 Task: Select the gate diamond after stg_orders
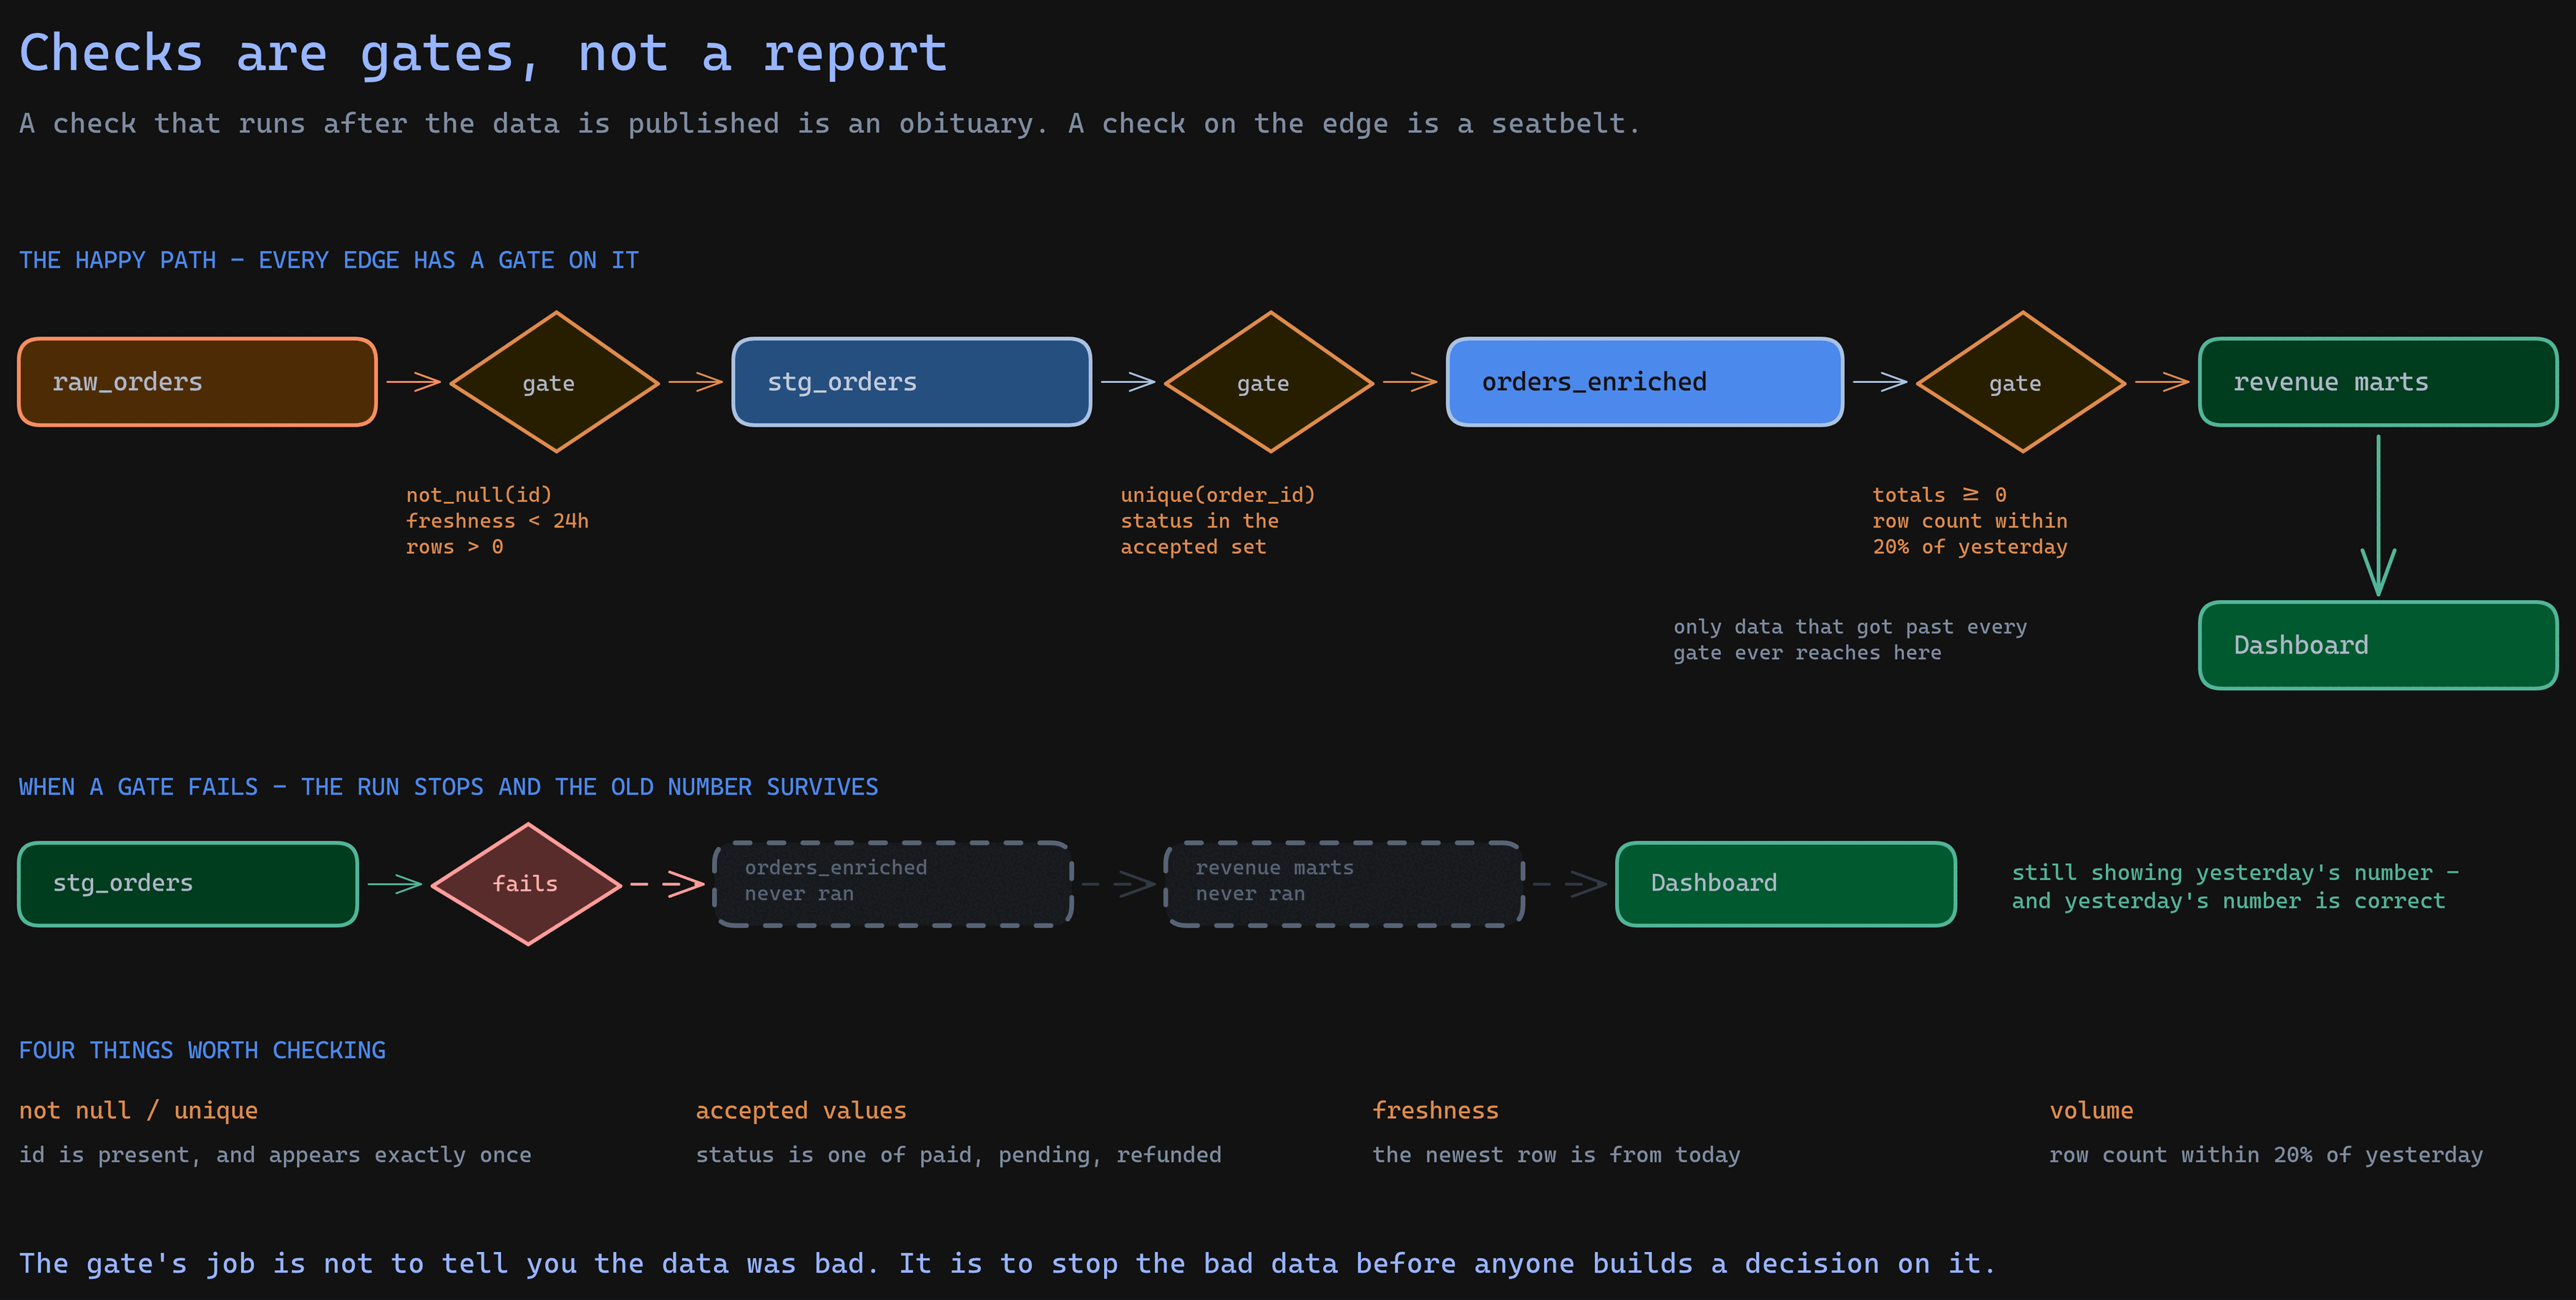tap(1269, 382)
